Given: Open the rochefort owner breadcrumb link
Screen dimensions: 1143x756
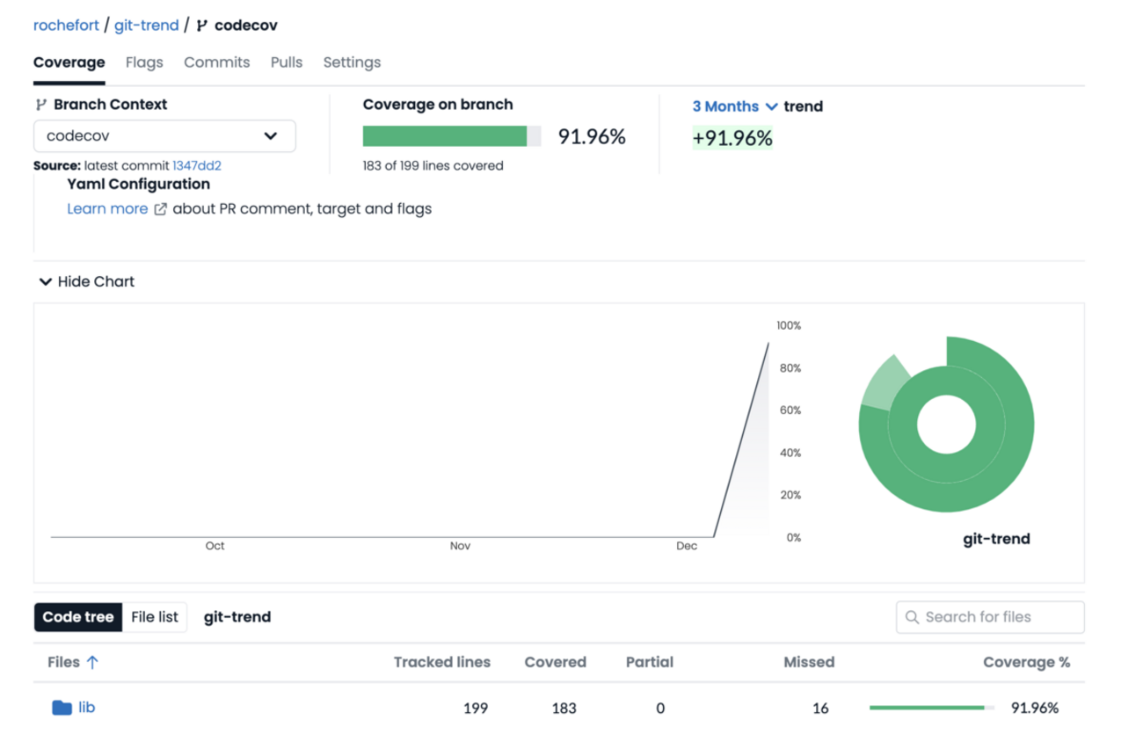Looking at the screenshot, I should 66,25.
